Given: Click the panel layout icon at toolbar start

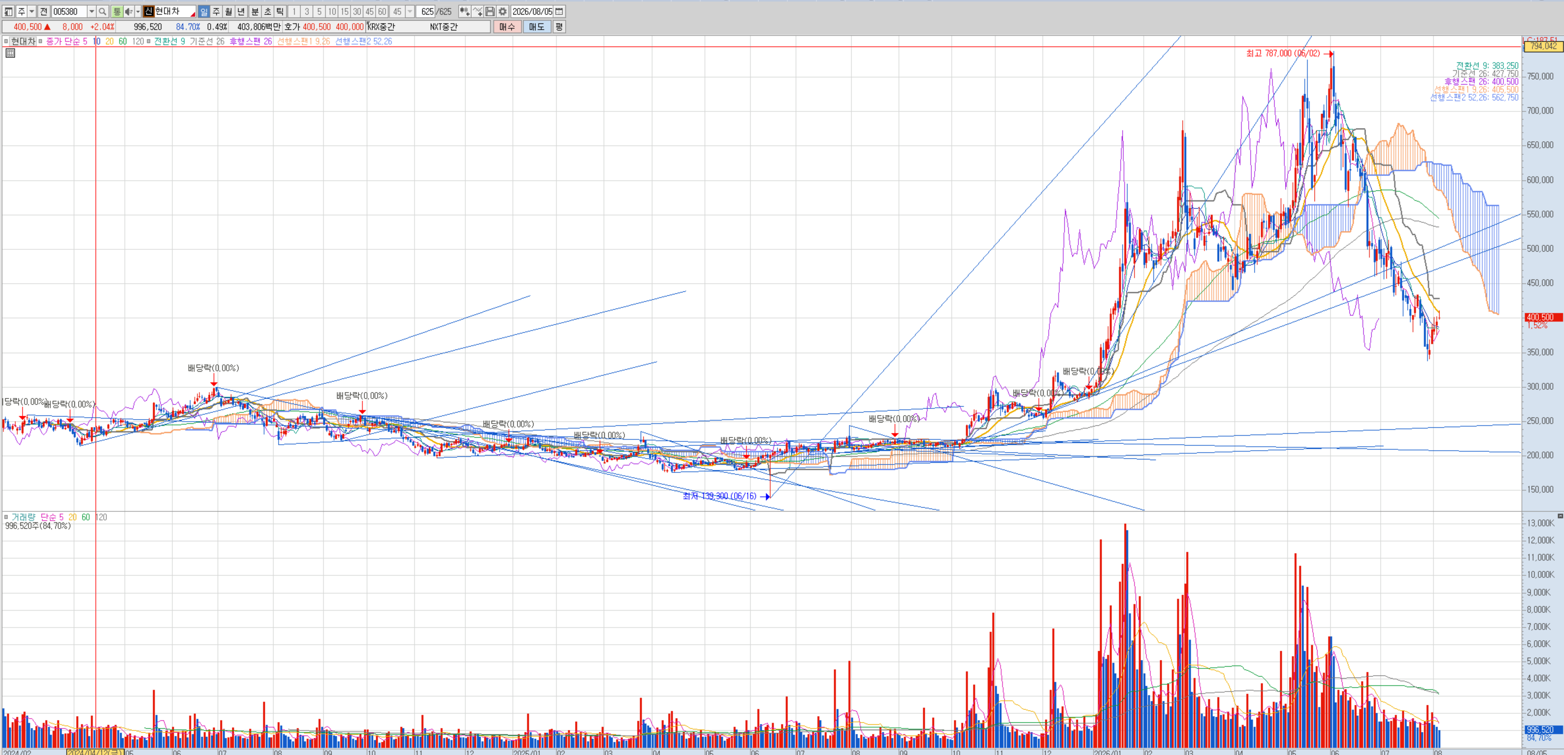Looking at the screenshot, I should (8, 11).
